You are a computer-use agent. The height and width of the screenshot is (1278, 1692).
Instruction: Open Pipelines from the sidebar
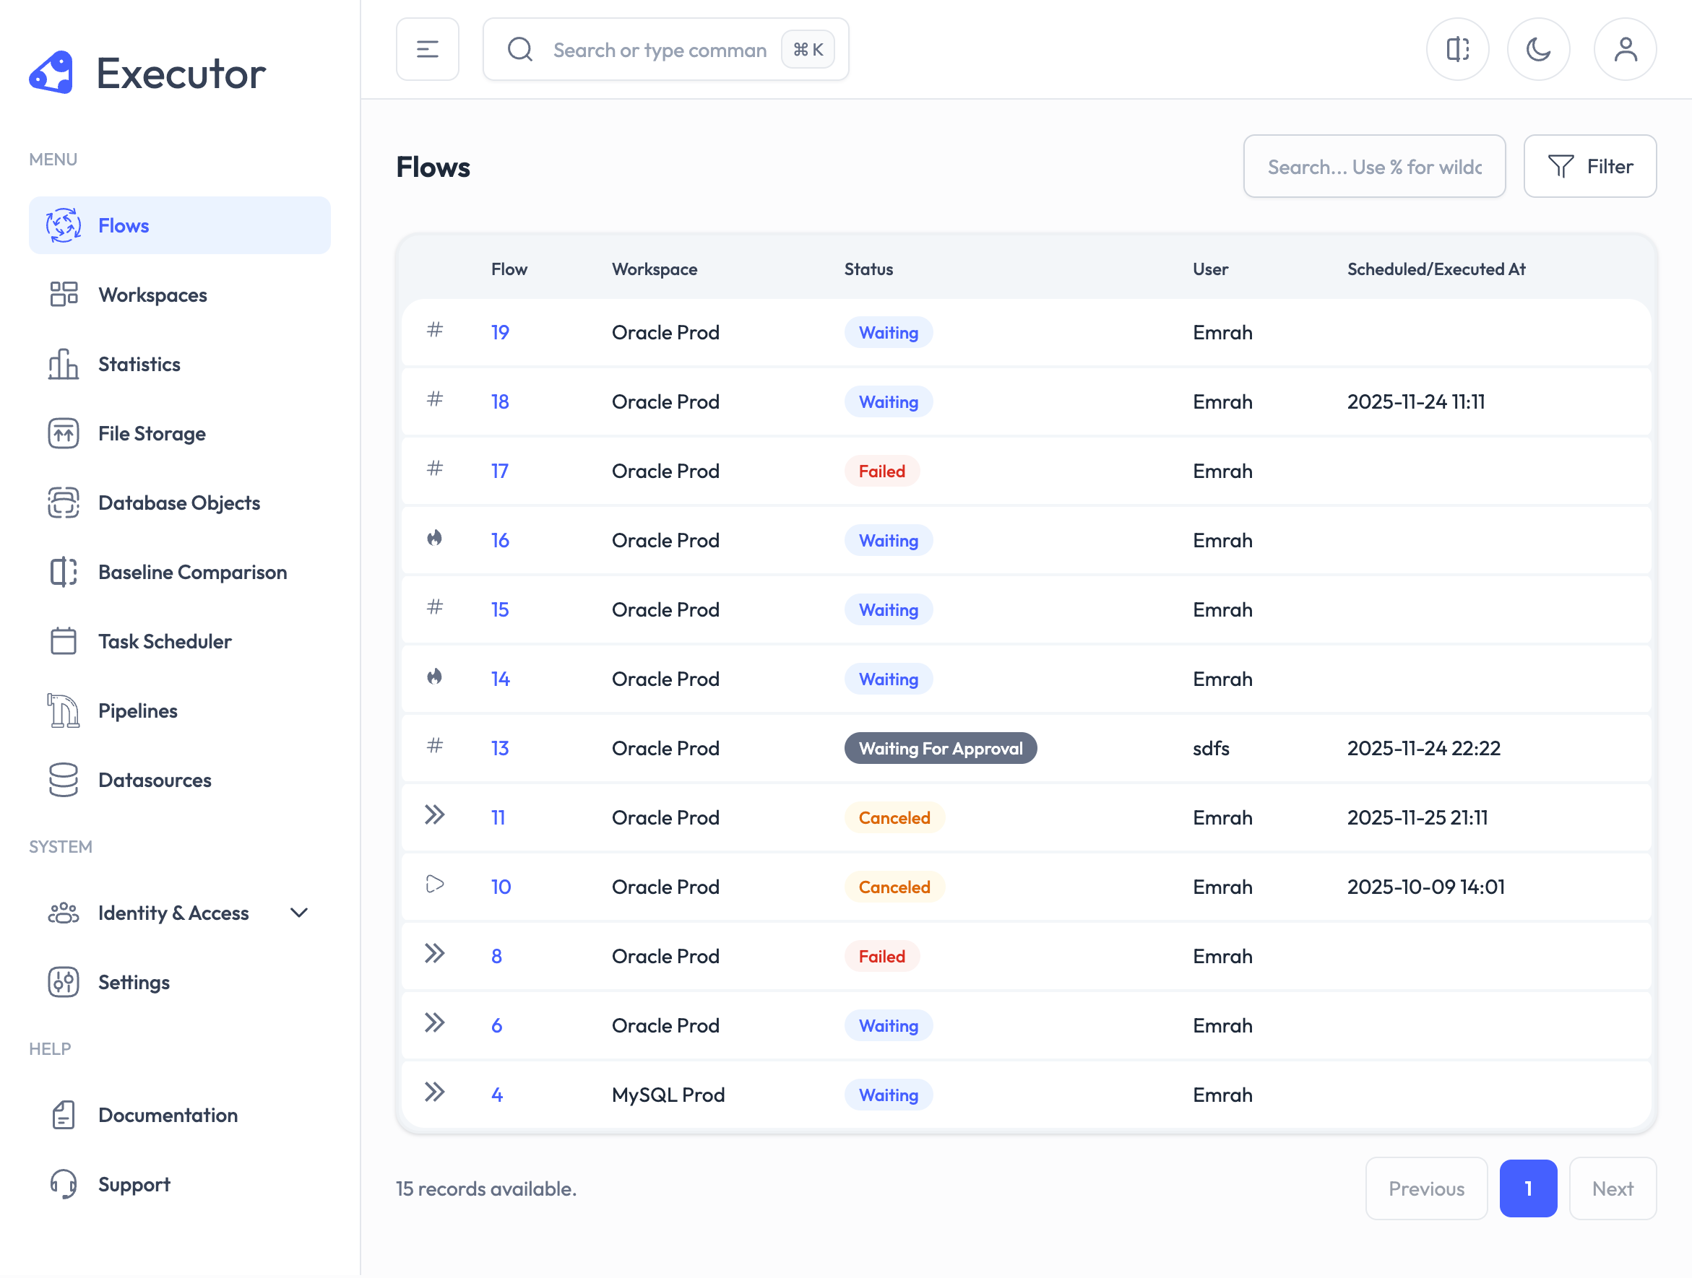(138, 711)
